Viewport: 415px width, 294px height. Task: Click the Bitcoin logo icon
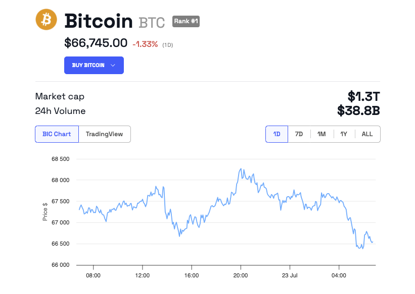pos(47,20)
